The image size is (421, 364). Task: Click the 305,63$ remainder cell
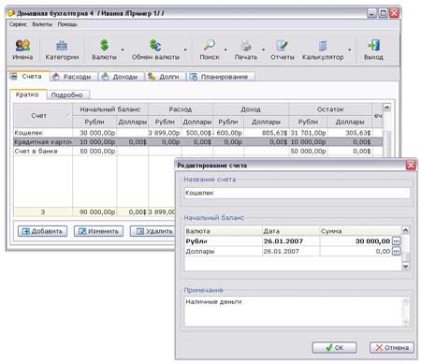[x=350, y=133]
